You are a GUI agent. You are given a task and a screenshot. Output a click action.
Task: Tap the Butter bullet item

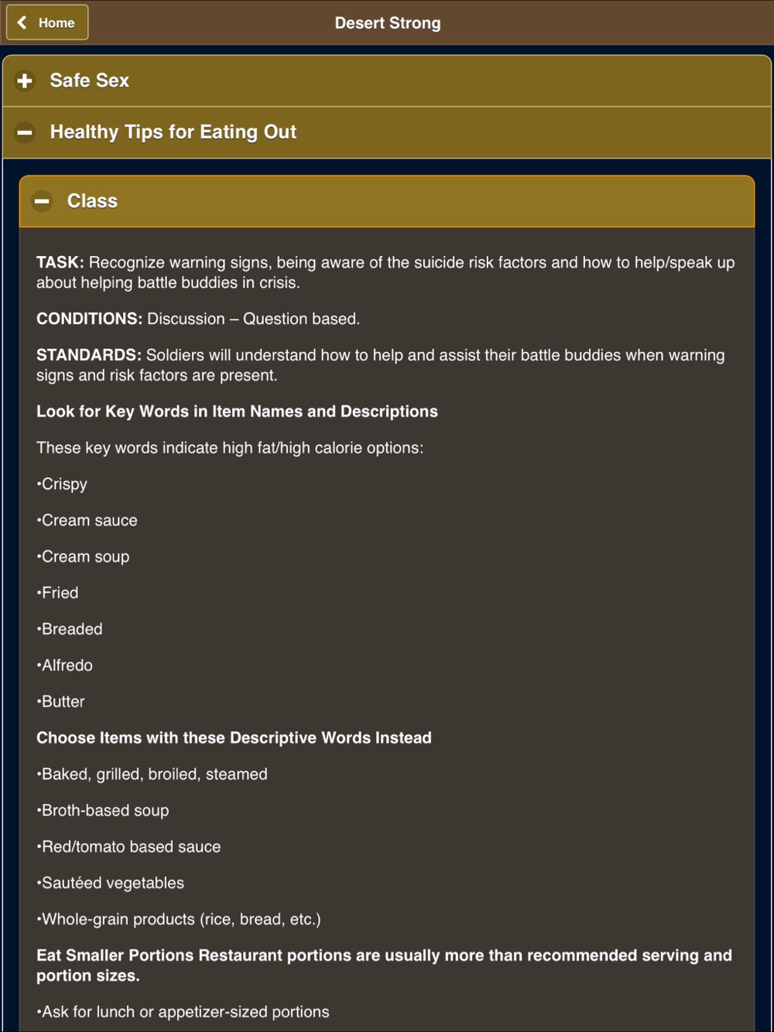[x=61, y=702]
